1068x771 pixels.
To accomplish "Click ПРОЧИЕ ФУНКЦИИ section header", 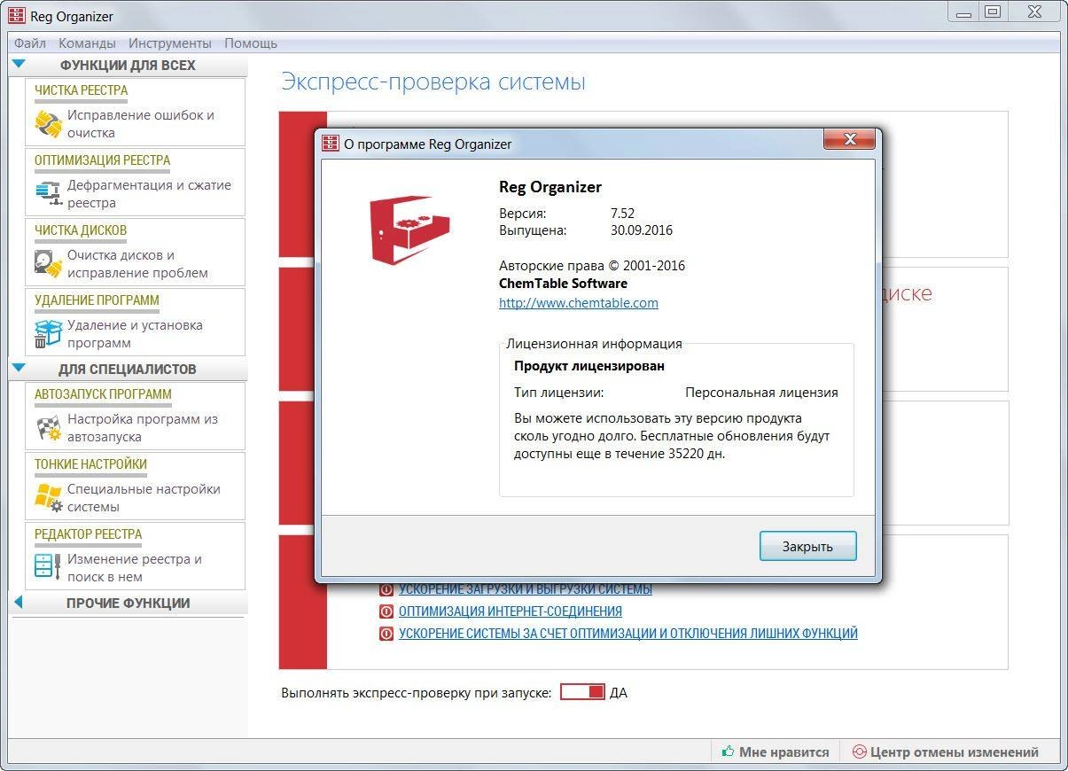I will (128, 603).
